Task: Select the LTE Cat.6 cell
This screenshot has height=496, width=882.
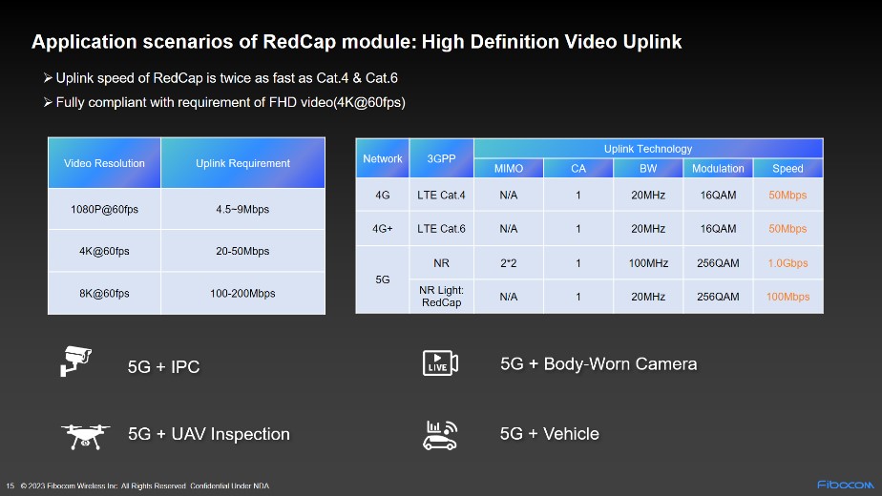Action: click(441, 229)
